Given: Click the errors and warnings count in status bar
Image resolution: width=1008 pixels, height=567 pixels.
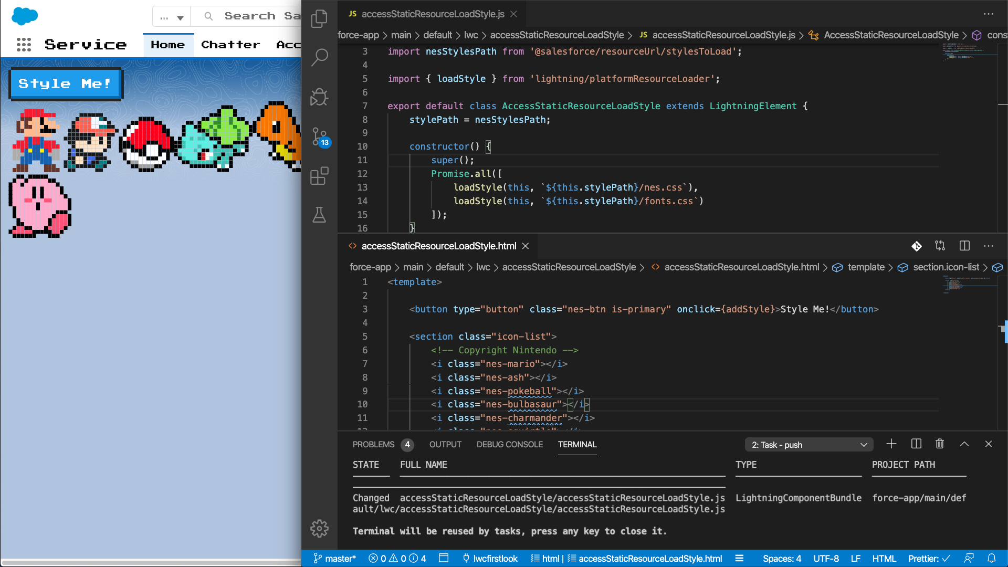Looking at the screenshot, I should coord(397,559).
